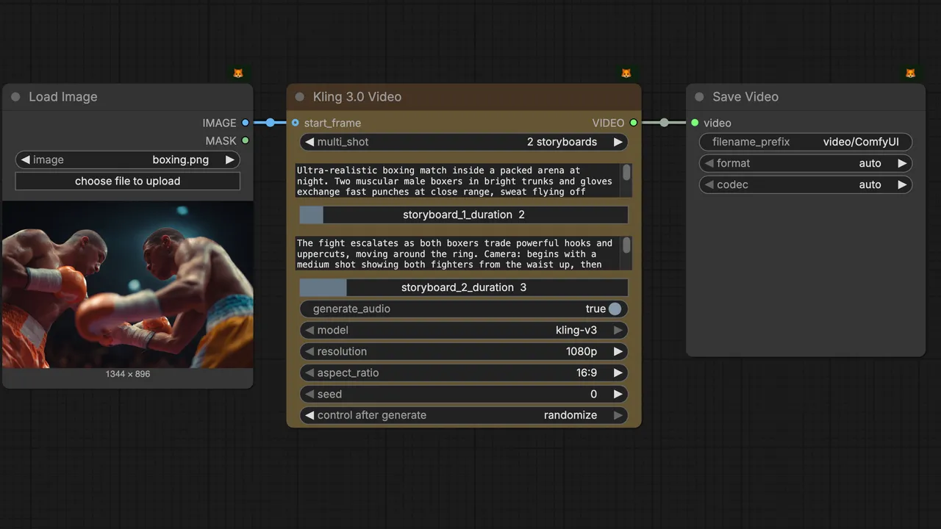Step control after generate left arrow

[310, 415]
